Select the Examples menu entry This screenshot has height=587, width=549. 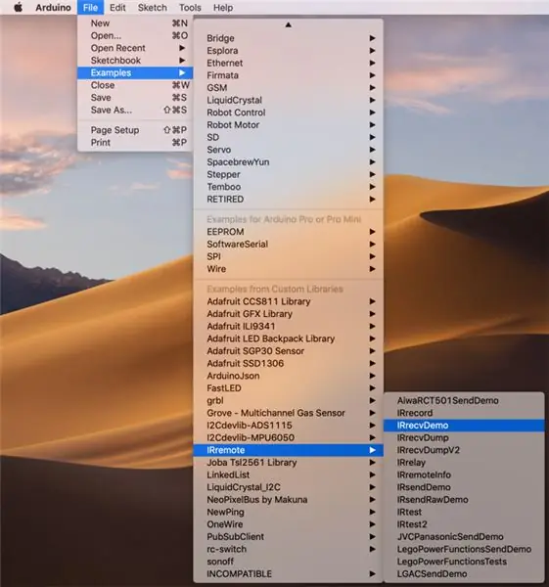(135, 72)
